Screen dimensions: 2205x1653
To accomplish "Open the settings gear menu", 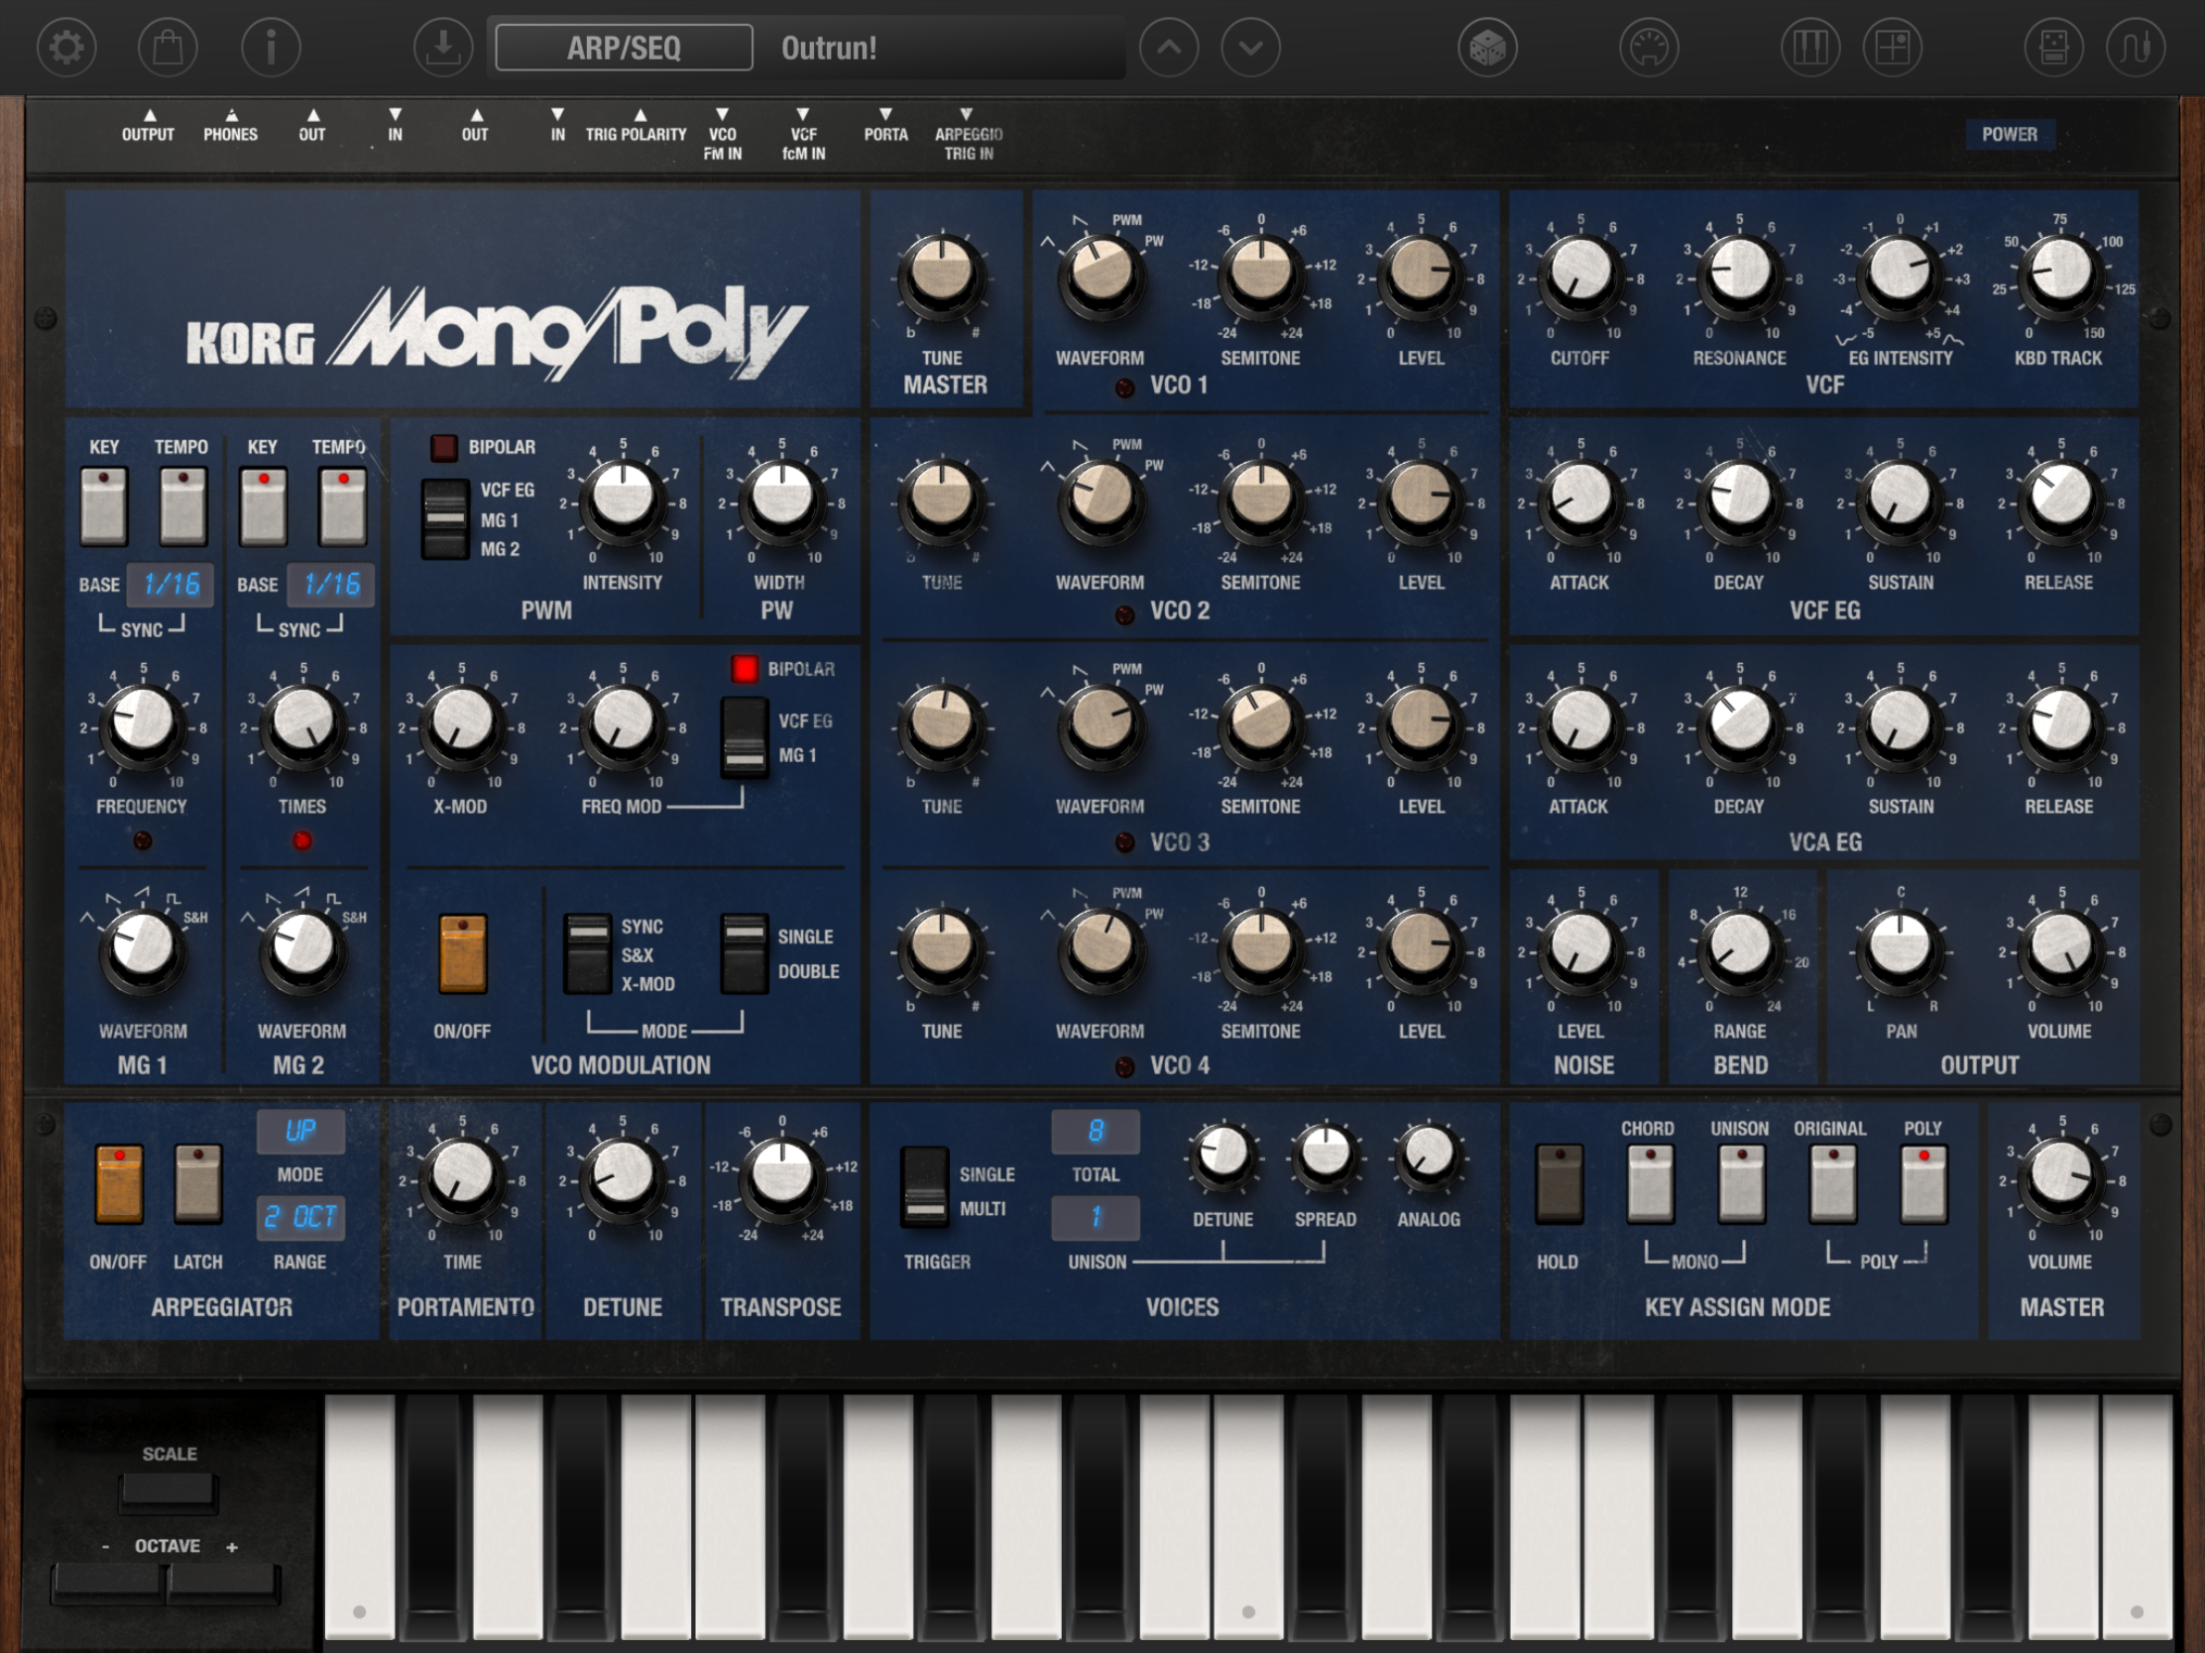I will click(66, 47).
